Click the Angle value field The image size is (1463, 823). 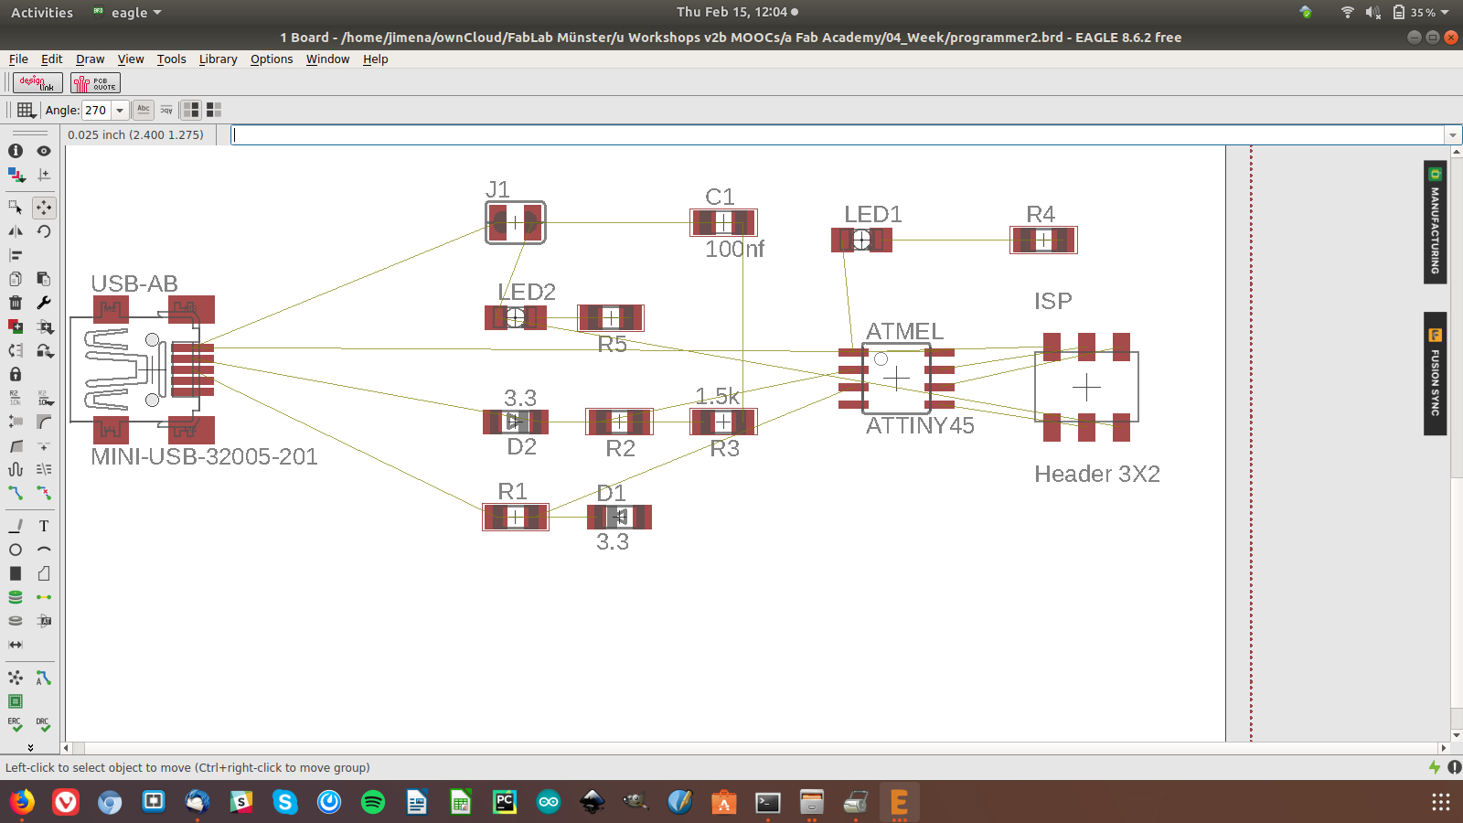97,111
